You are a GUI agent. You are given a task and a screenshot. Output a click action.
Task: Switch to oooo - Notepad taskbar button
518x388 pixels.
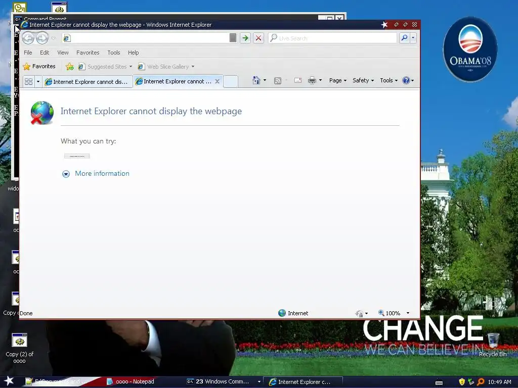click(x=131, y=381)
